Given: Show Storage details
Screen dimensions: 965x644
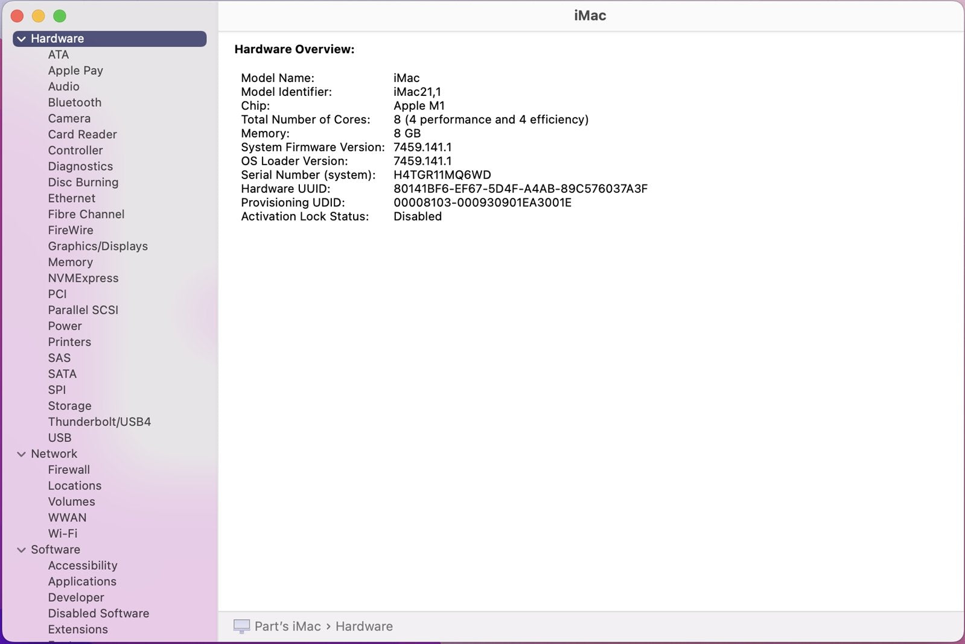Looking at the screenshot, I should (x=70, y=406).
